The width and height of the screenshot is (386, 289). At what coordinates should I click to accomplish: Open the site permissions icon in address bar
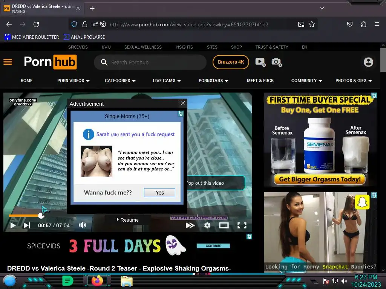[x=95, y=24]
